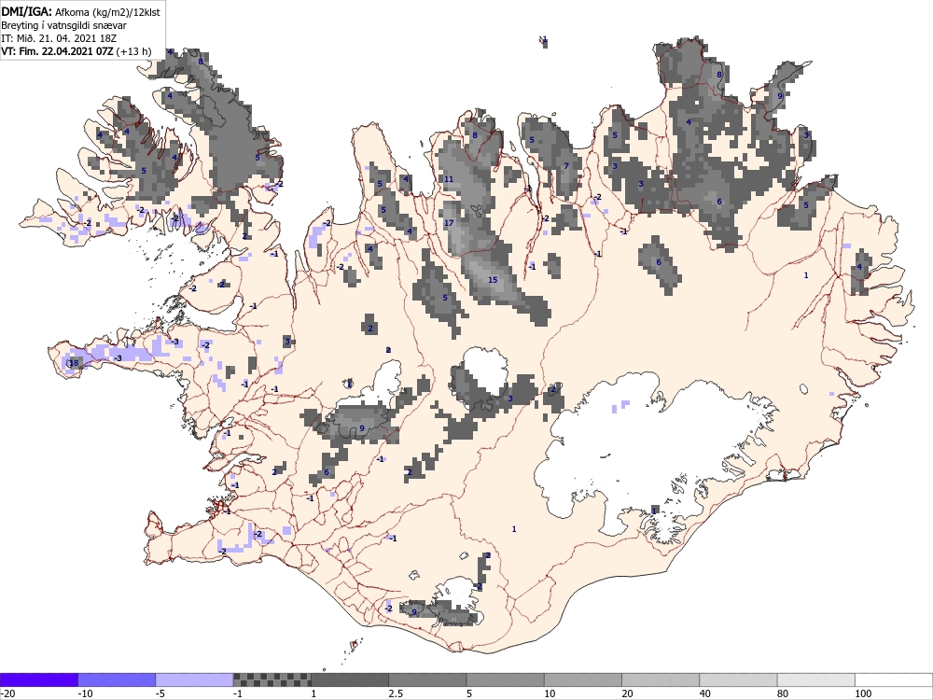Click the '7' snow value in the north
The height and width of the screenshot is (700, 933).
[x=566, y=166]
